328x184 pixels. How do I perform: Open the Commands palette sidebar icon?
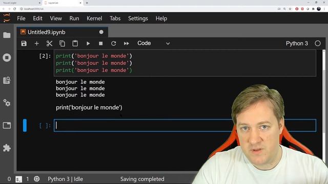7,80
